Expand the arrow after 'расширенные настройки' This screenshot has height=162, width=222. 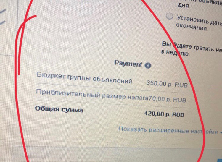221,132
